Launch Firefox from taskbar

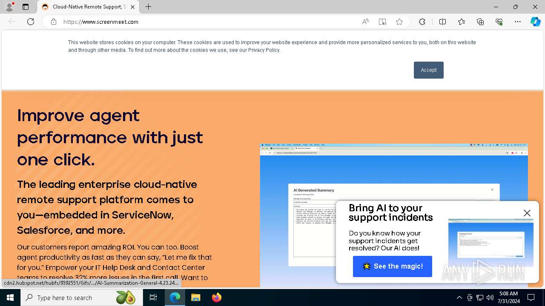(x=216, y=297)
